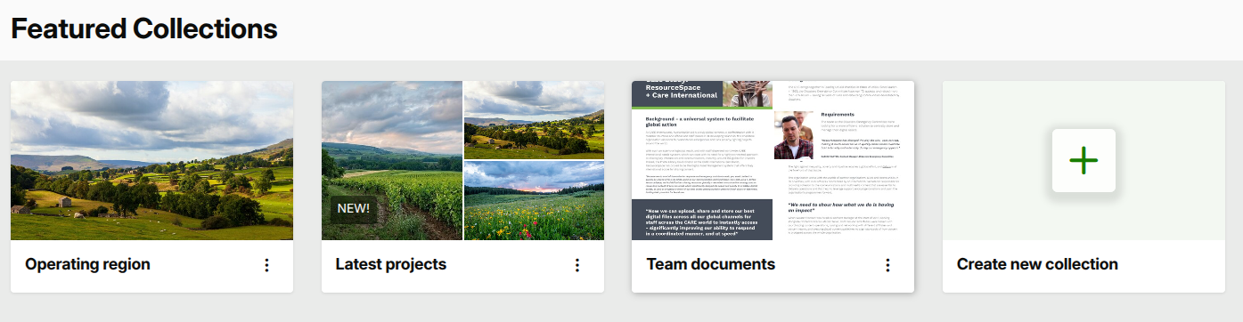Click the Featured Collections heading
Screen dimensions: 1243x322
coord(144,28)
